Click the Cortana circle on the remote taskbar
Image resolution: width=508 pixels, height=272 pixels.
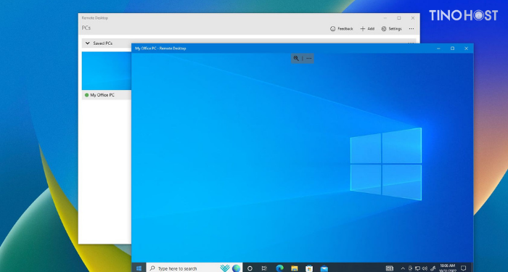(250, 268)
